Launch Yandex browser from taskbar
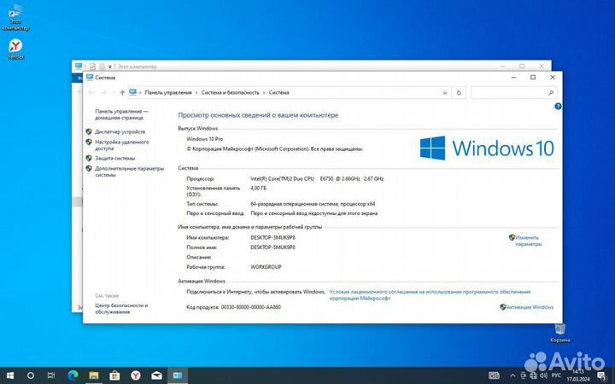Viewport: 615px width, 384px height. click(x=136, y=375)
